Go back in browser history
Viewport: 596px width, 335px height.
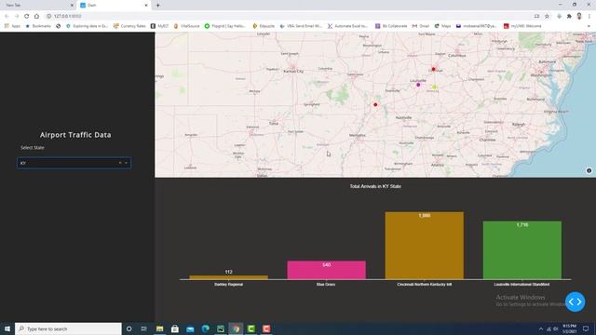(7, 17)
